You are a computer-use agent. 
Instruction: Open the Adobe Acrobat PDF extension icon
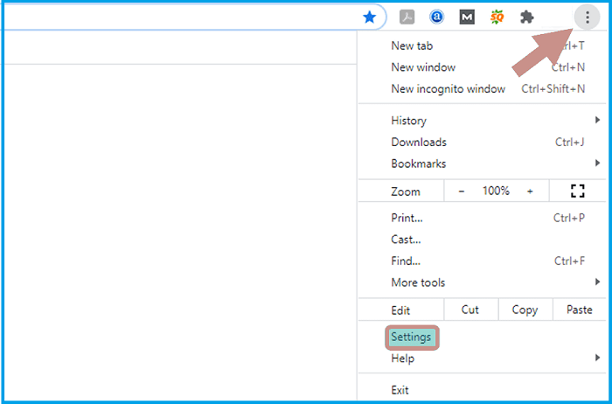point(407,17)
